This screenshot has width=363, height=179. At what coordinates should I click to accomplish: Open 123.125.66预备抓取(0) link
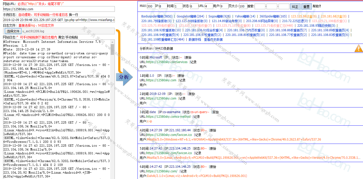[x=192, y=21]
